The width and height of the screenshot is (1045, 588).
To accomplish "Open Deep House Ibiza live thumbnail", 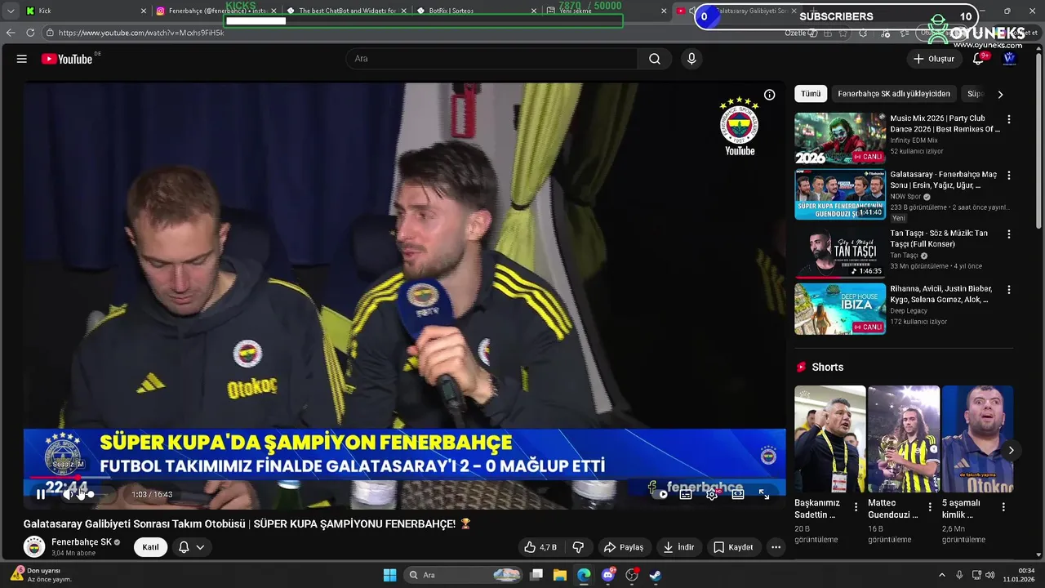I will 840,310.
